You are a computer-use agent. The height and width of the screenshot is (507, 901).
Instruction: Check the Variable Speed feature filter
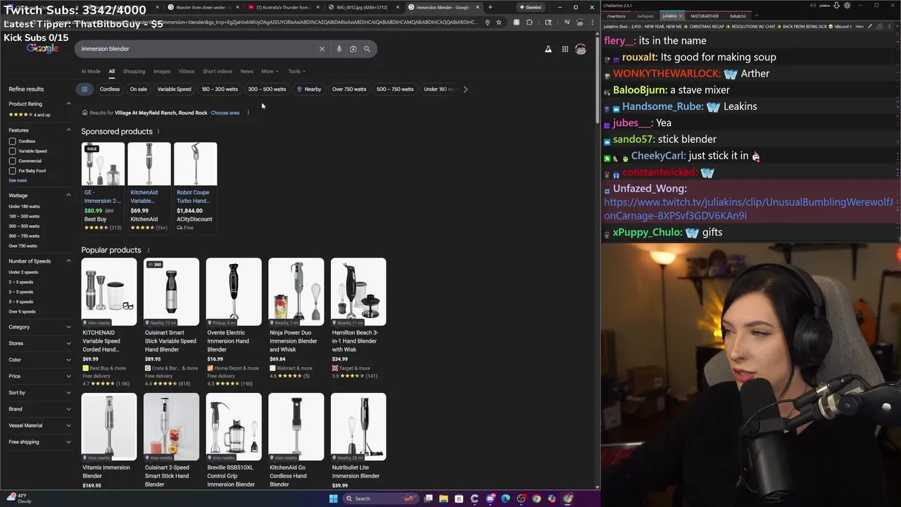coord(12,151)
